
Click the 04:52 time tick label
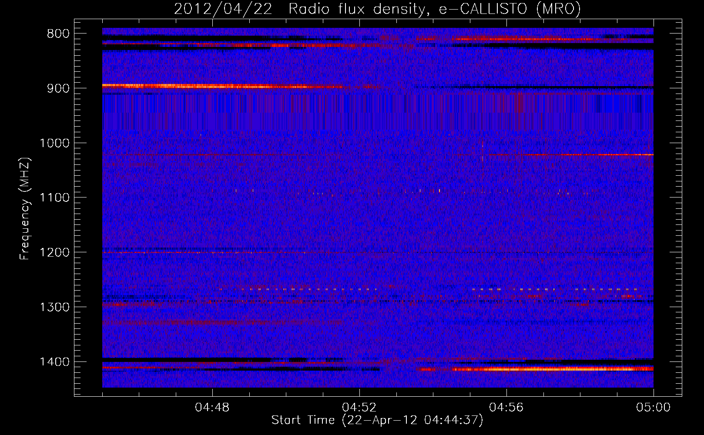click(359, 408)
